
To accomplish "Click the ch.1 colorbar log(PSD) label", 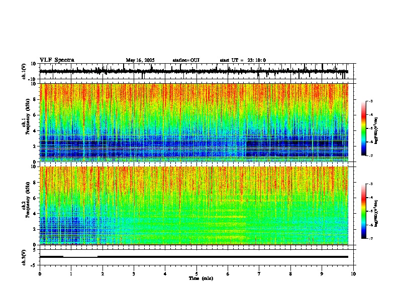I will pyautogui.click(x=376, y=130).
